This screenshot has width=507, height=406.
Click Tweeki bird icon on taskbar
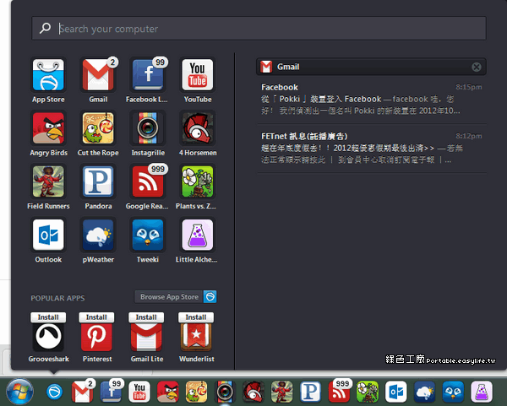click(453, 392)
